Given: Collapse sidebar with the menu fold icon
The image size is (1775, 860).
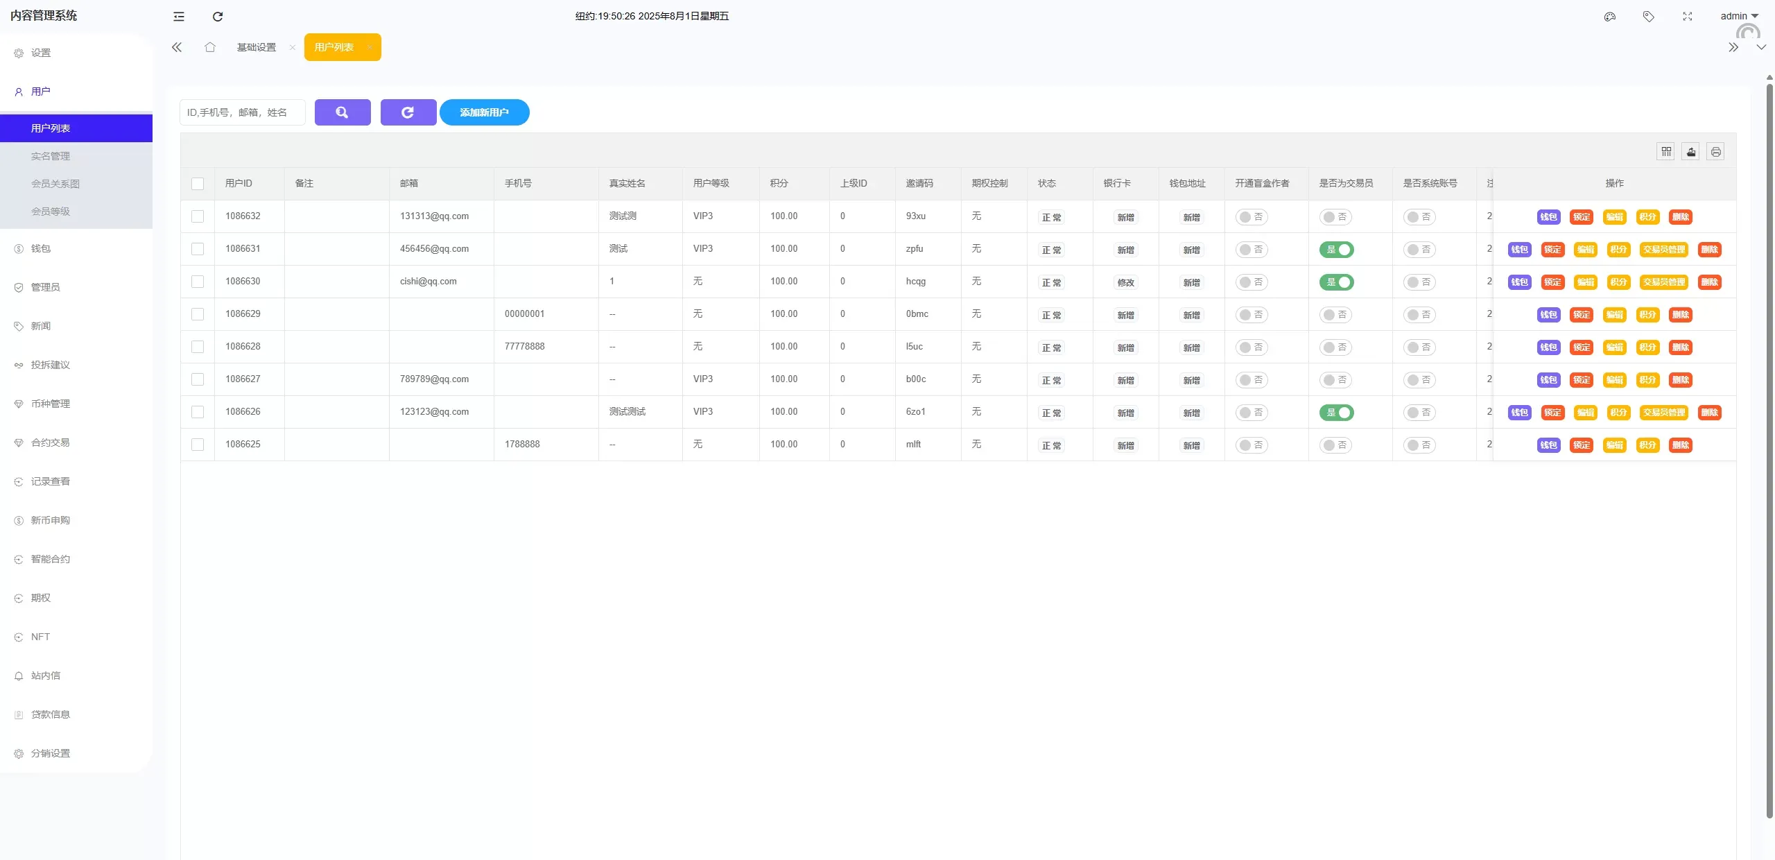Looking at the screenshot, I should (x=179, y=17).
